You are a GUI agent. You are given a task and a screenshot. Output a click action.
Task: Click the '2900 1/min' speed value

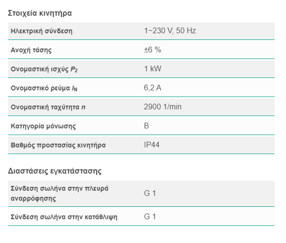(162, 107)
